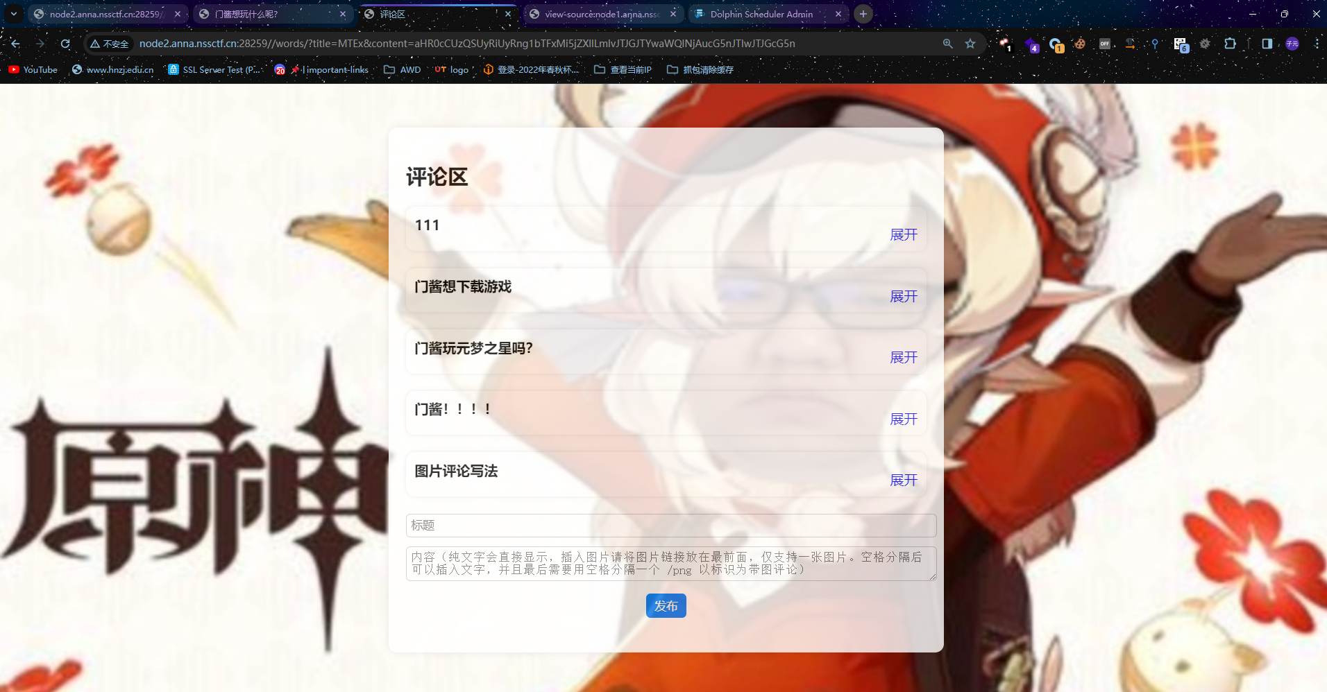
Task: Open the 查看当前IP bookmark folder
Action: (x=623, y=70)
